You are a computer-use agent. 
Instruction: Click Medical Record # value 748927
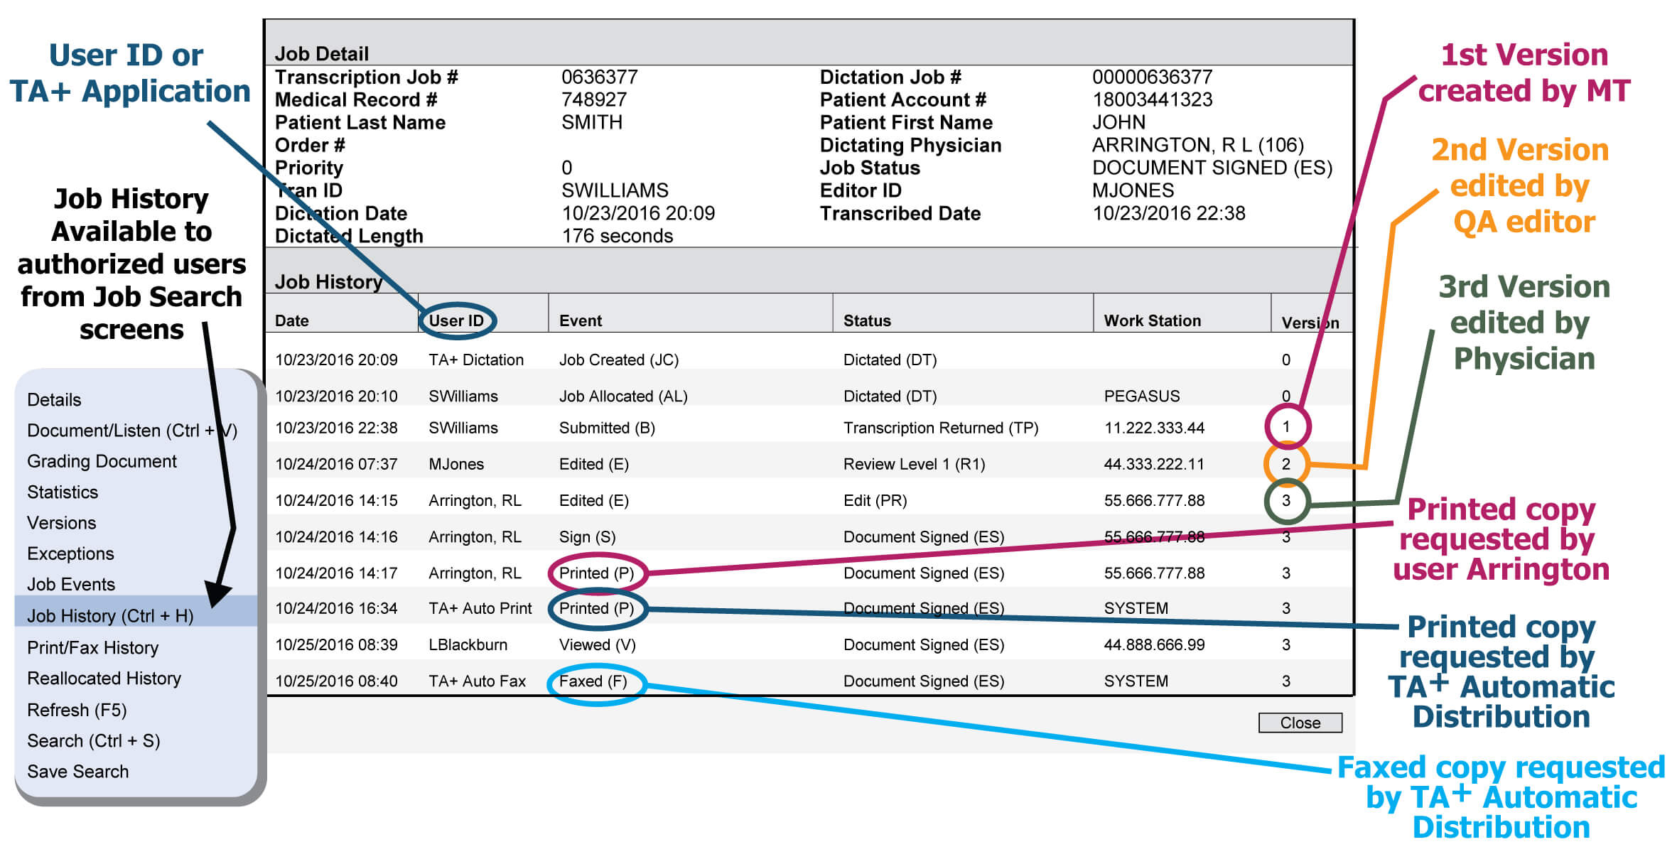click(x=594, y=99)
